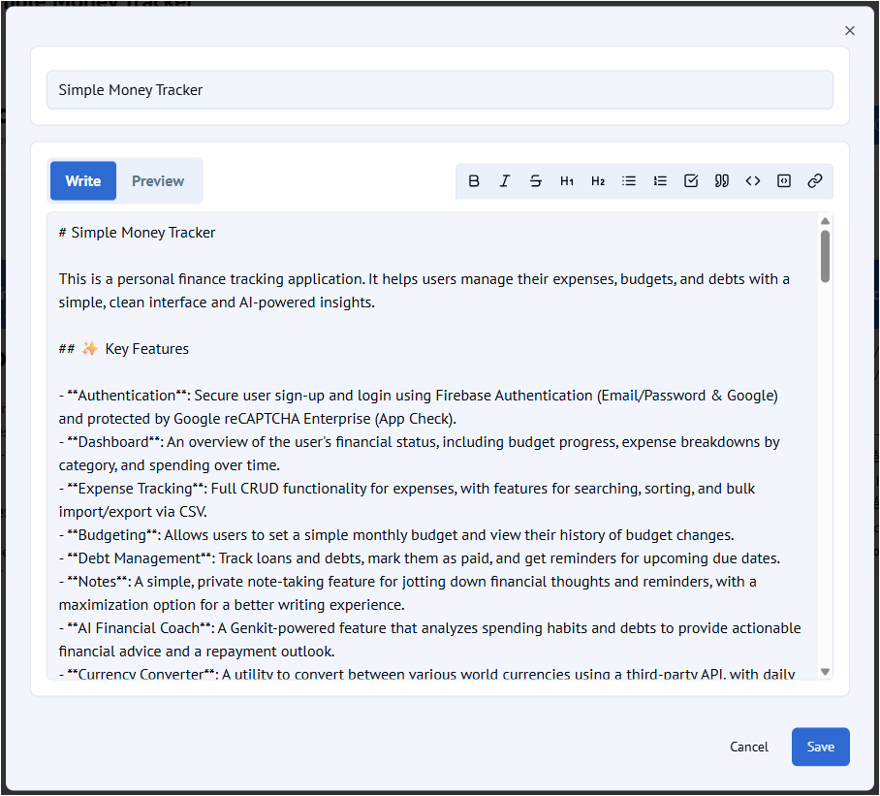Add a numbered list

[x=660, y=181]
